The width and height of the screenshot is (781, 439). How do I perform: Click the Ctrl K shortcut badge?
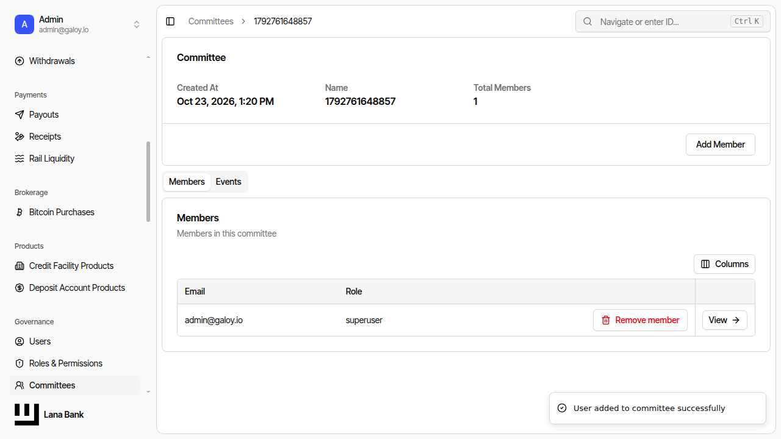pyautogui.click(x=747, y=21)
